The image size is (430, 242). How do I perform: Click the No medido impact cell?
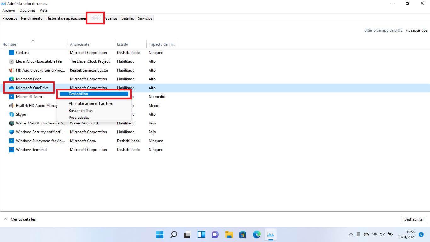click(158, 97)
